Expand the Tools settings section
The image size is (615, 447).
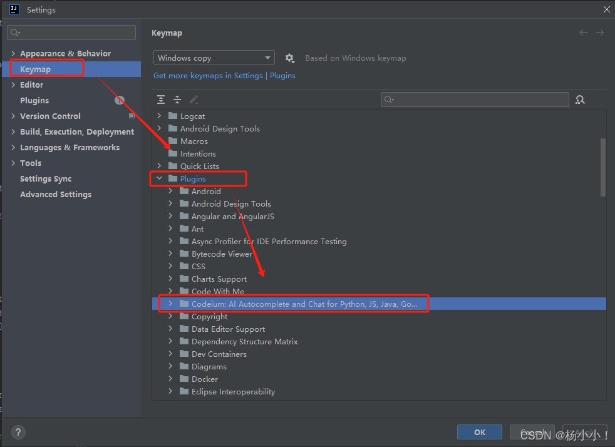tap(13, 163)
